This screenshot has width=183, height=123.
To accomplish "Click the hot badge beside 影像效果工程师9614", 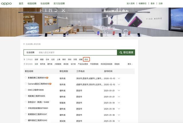I will (x=47, y=78).
